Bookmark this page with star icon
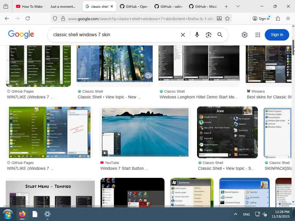Screen dimensions: 295x221 click(x=227, y=18)
